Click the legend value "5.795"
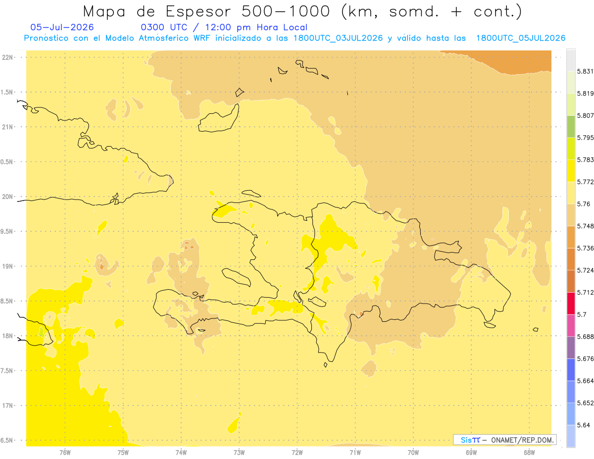The image size is (594, 459). (x=585, y=138)
